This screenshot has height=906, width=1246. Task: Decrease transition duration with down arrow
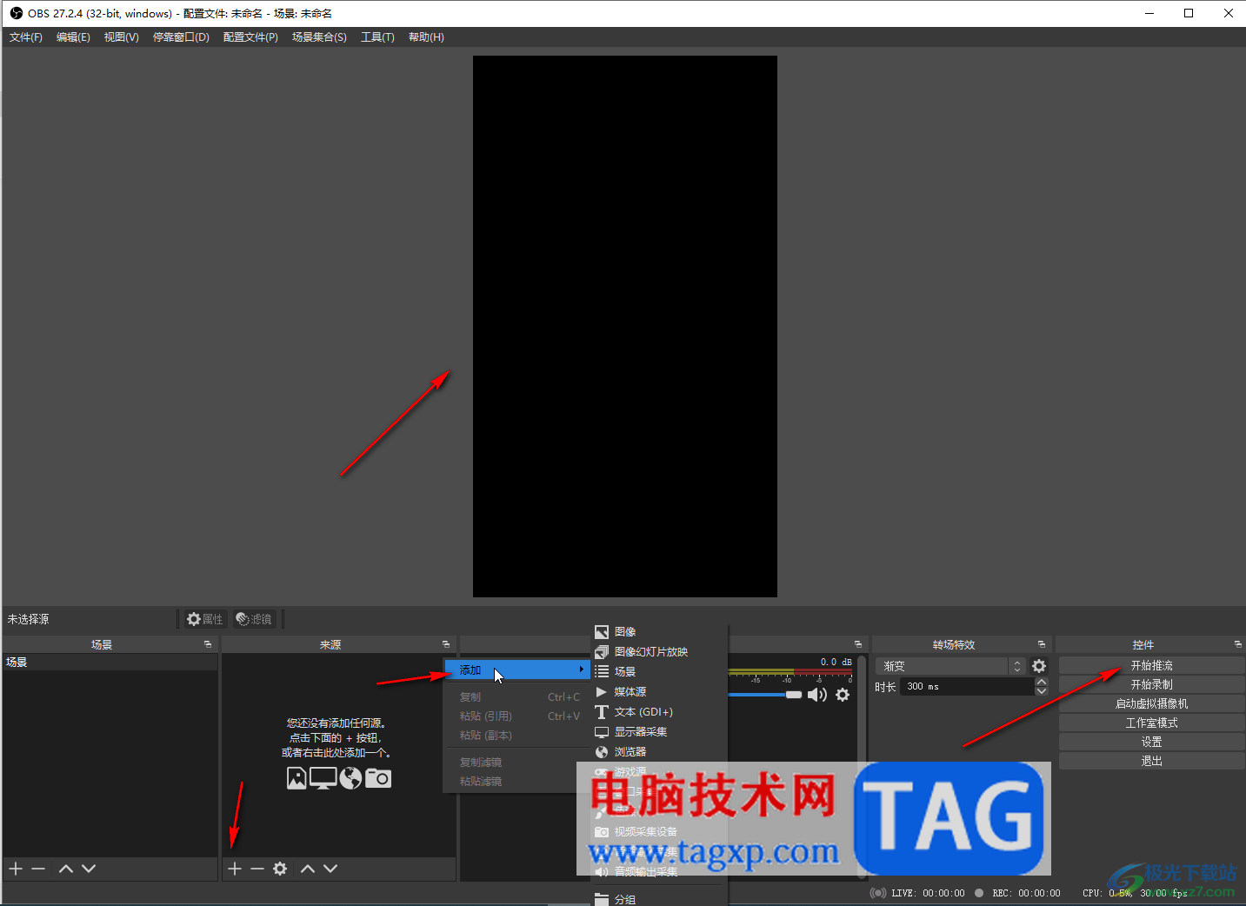(1042, 691)
